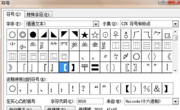Choose the left corner bracket 「 symbol

23,68
